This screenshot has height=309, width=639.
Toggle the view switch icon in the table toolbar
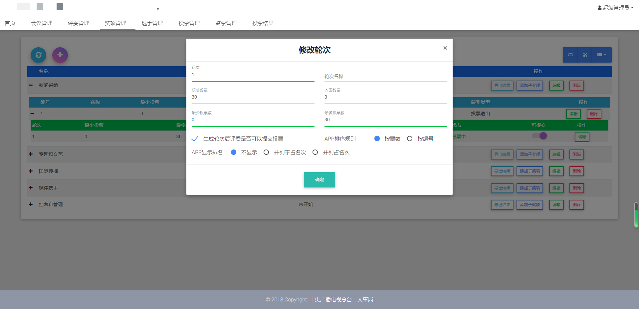coord(570,55)
